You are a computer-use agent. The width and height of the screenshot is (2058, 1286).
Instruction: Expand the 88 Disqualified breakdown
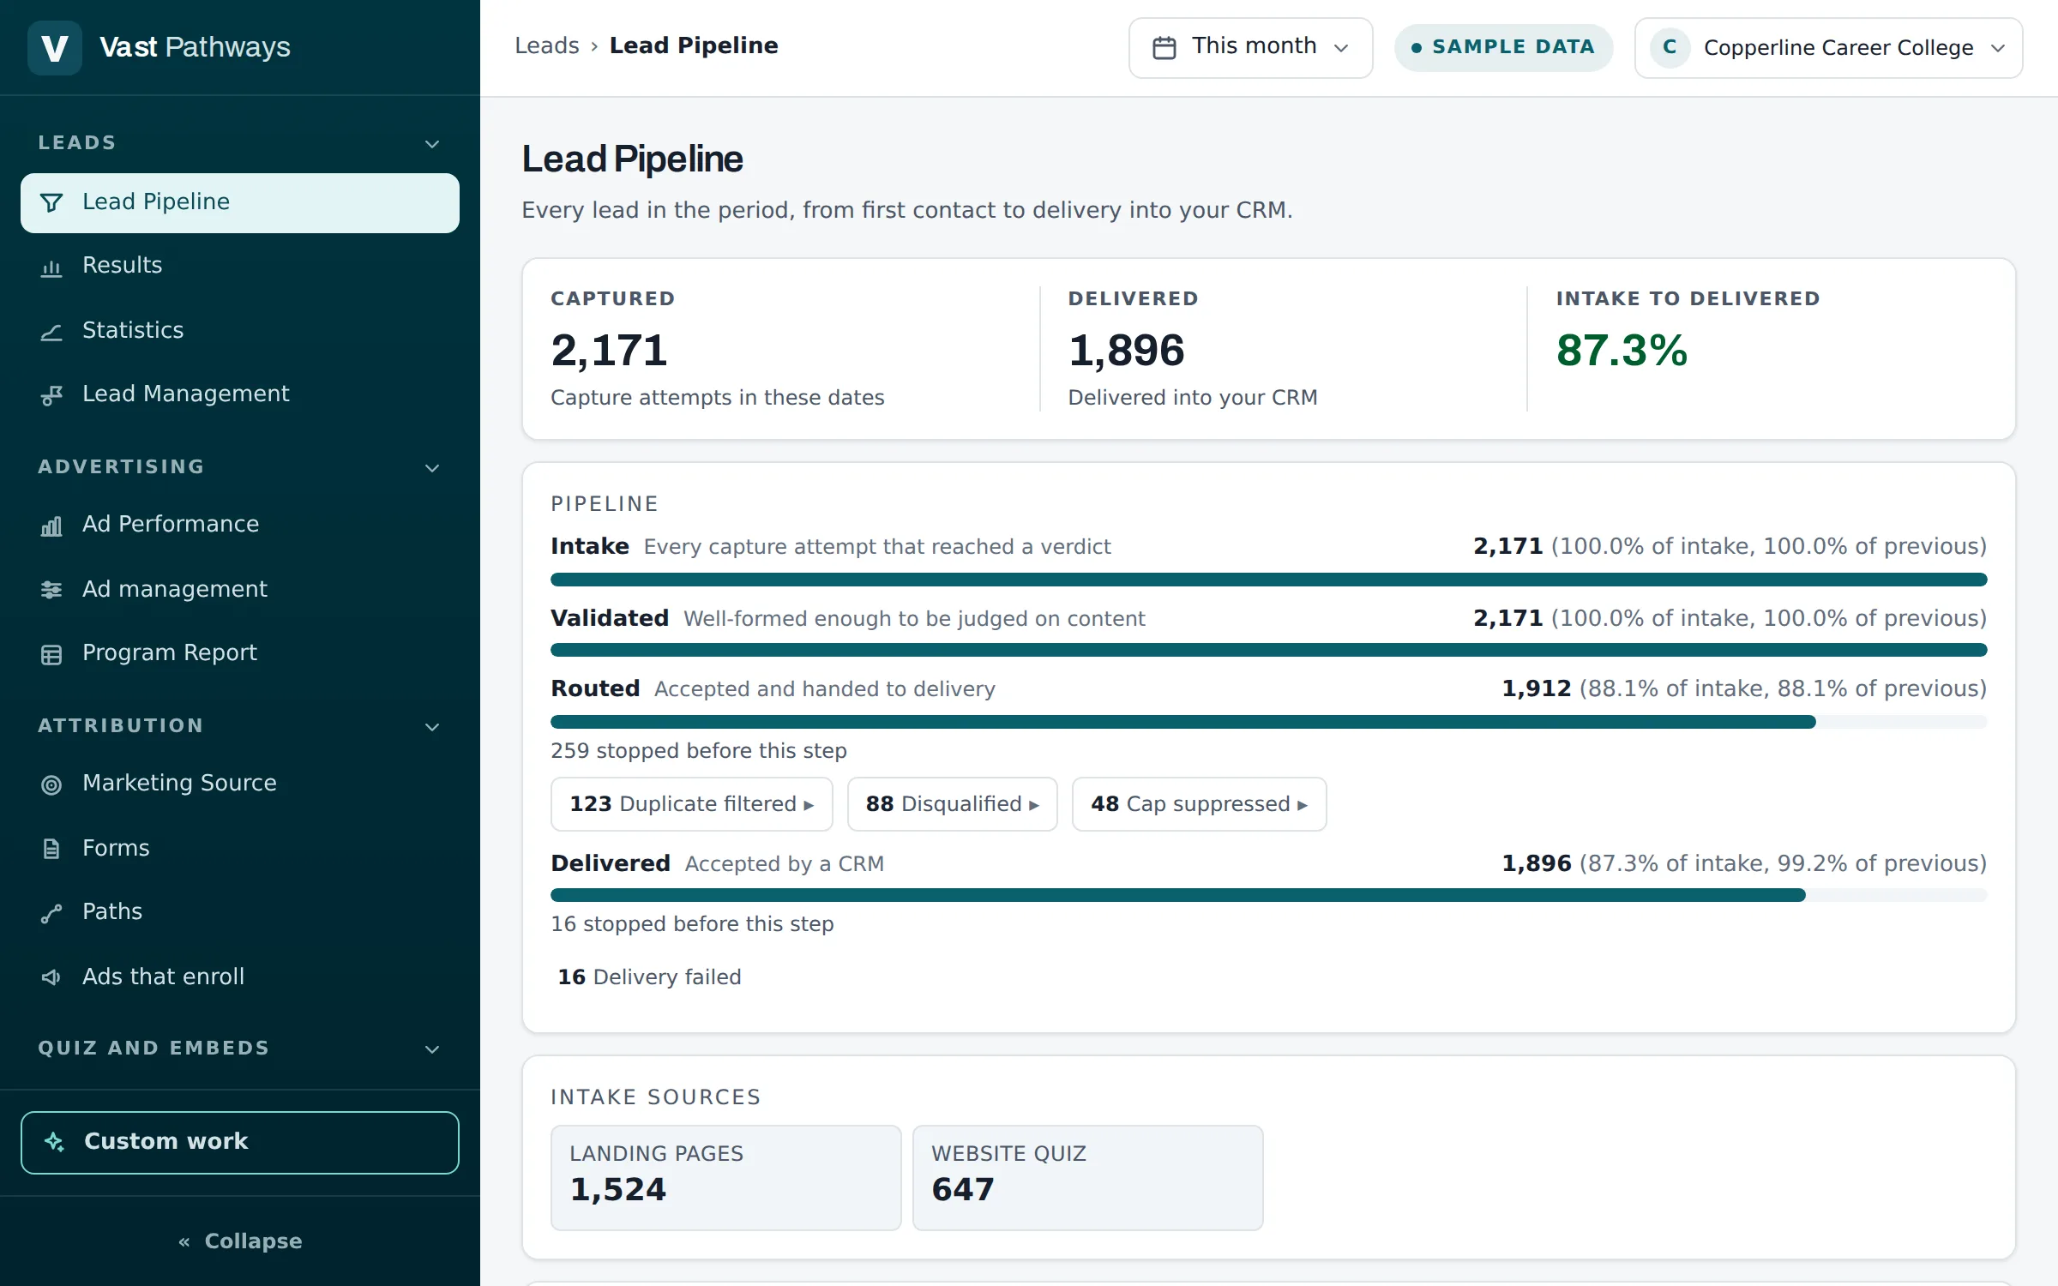click(952, 804)
